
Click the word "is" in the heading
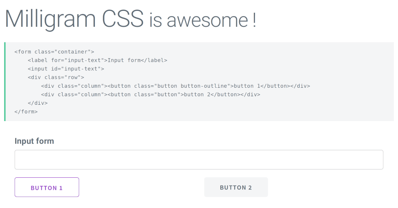click(x=155, y=20)
